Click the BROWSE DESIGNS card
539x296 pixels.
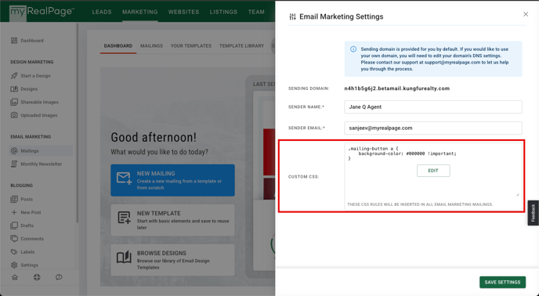click(172, 260)
